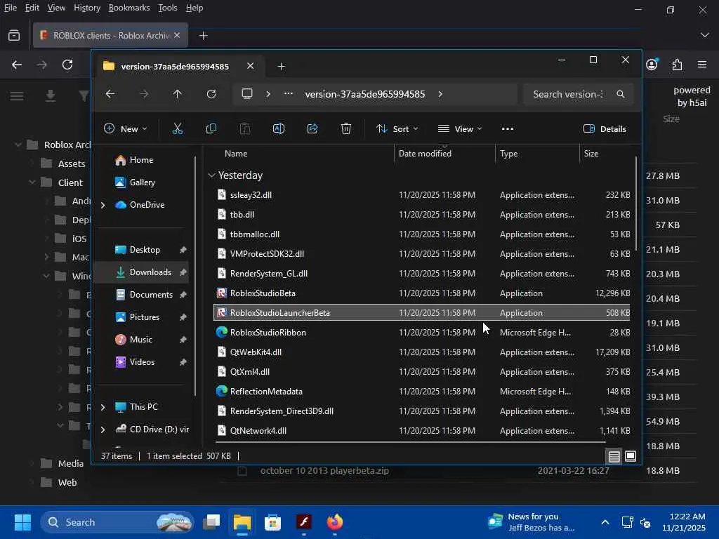Open Windows Start menu
The image size is (719, 539).
[22, 522]
